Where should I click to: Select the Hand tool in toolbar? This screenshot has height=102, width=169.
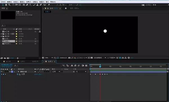click(6, 5)
